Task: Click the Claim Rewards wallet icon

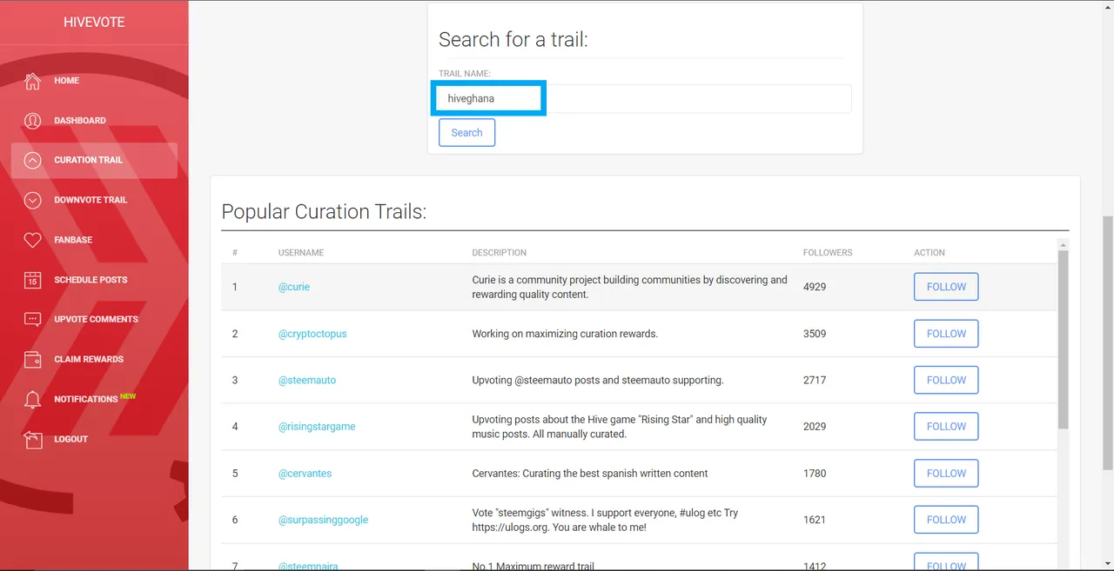Action: pos(32,359)
